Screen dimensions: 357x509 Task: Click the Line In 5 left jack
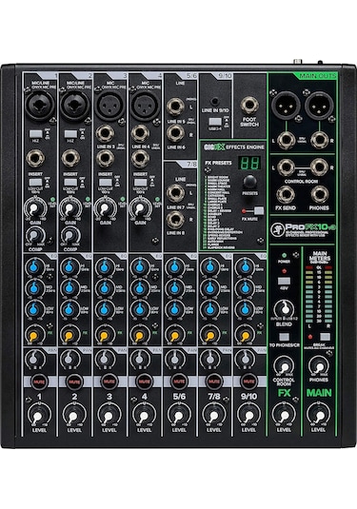(175, 107)
